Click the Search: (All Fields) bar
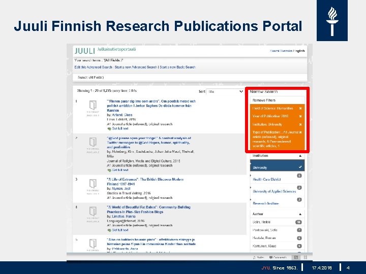Screen dimensions: 366x274 click(190, 77)
